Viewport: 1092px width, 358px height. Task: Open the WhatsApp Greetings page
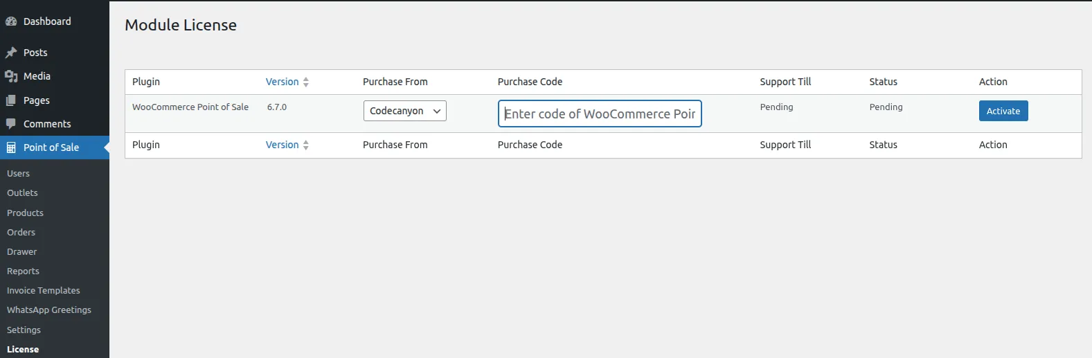click(48, 310)
